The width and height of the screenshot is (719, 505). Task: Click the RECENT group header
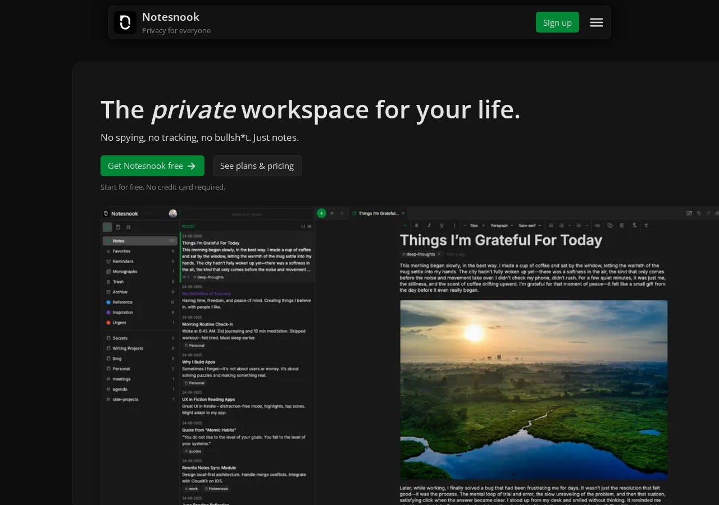pos(189,227)
